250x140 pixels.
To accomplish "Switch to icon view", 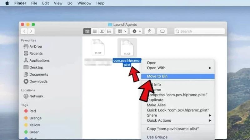I will (x=87, y=31).
